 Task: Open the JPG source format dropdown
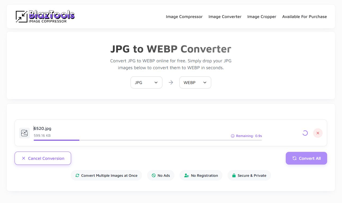coord(146,82)
